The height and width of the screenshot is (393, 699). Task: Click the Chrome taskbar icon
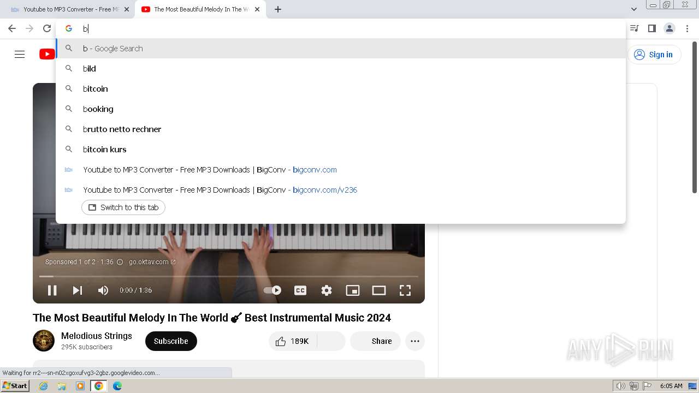click(99, 386)
